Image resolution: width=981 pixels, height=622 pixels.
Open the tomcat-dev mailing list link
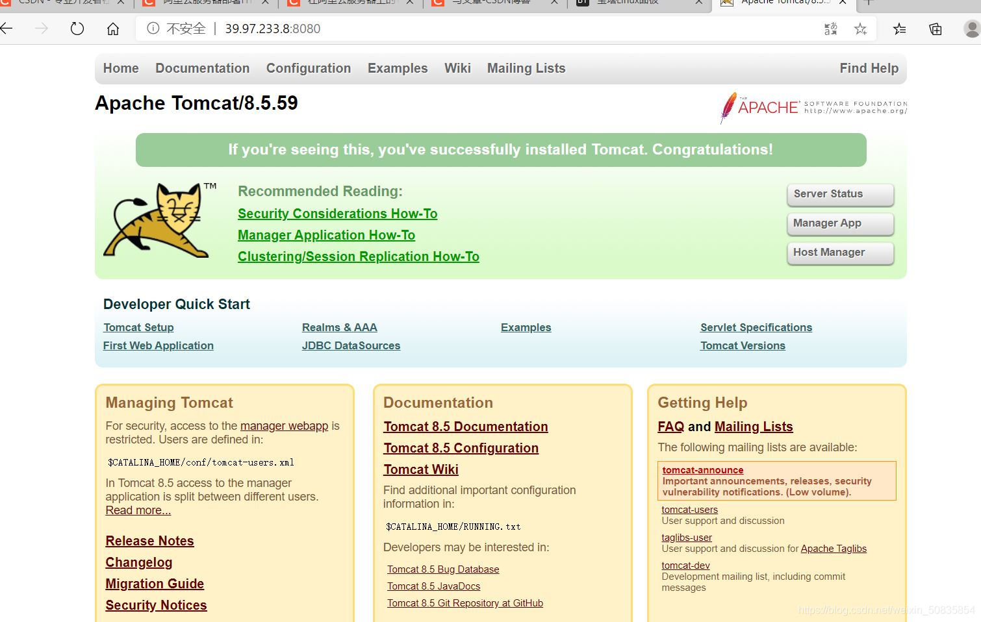pyautogui.click(x=685, y=566)
